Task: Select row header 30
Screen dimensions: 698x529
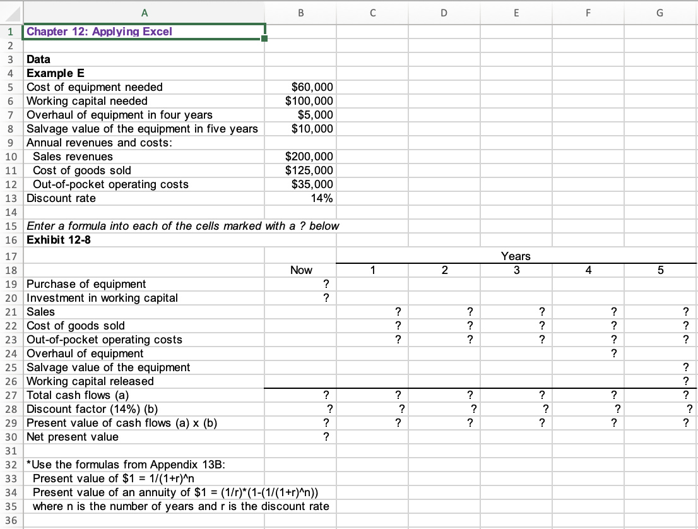Action: click(x=11, y=436)
